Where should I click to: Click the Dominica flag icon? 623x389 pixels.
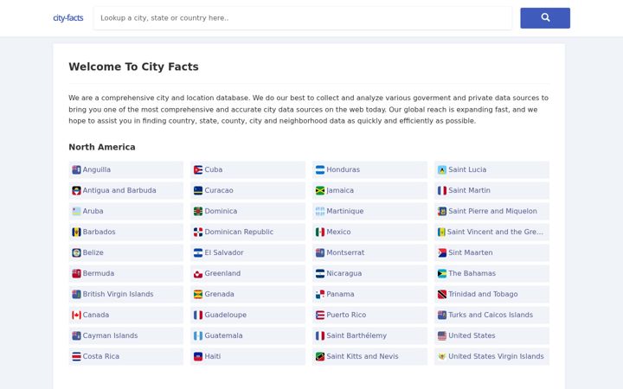point(198,211)
